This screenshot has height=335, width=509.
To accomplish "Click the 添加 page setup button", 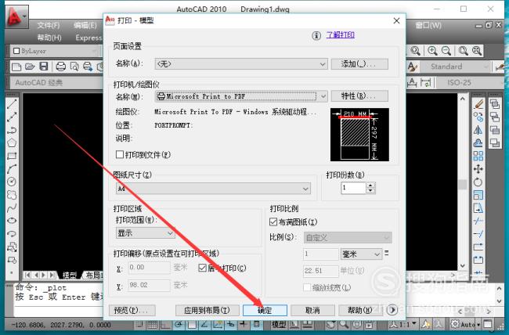I will click(359, 64).
